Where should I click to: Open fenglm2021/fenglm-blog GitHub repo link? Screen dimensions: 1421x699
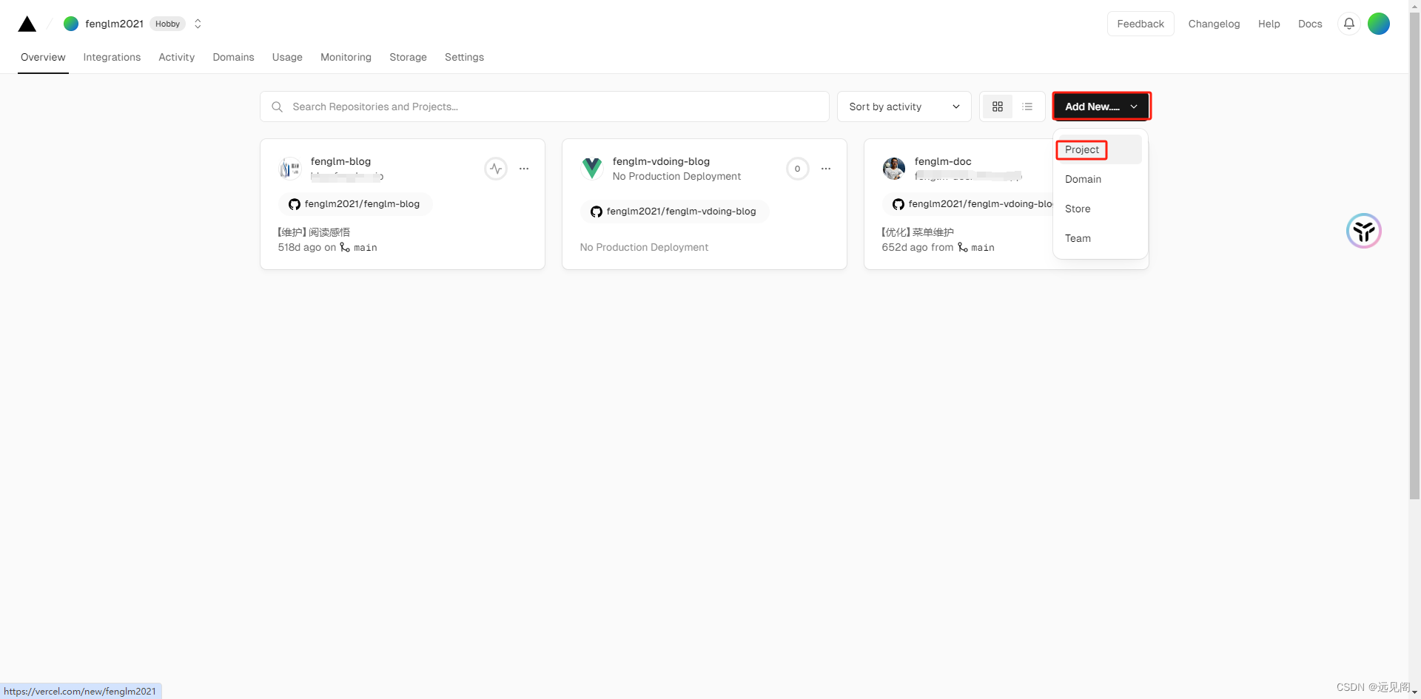355,204
